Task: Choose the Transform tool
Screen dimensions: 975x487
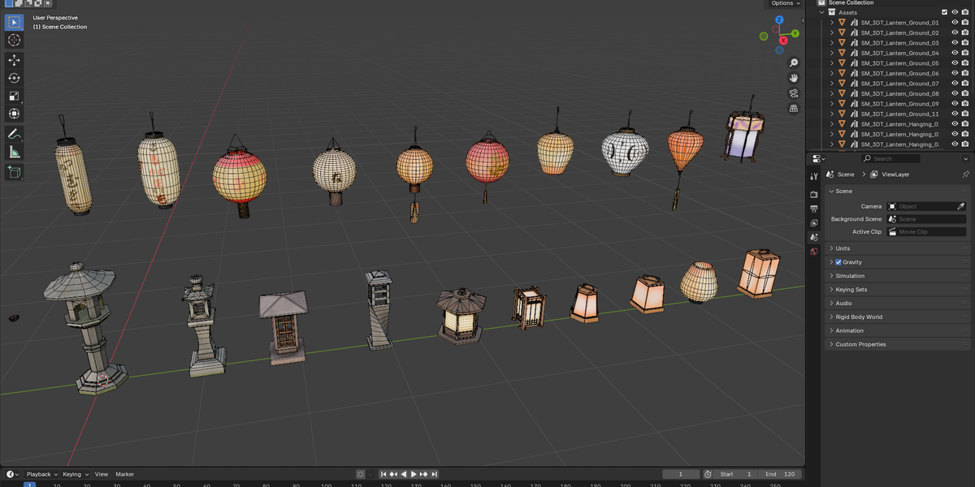Action: 14,114
